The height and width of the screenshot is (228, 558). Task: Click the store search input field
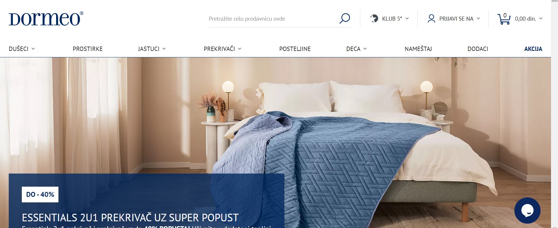pos(273,19)
